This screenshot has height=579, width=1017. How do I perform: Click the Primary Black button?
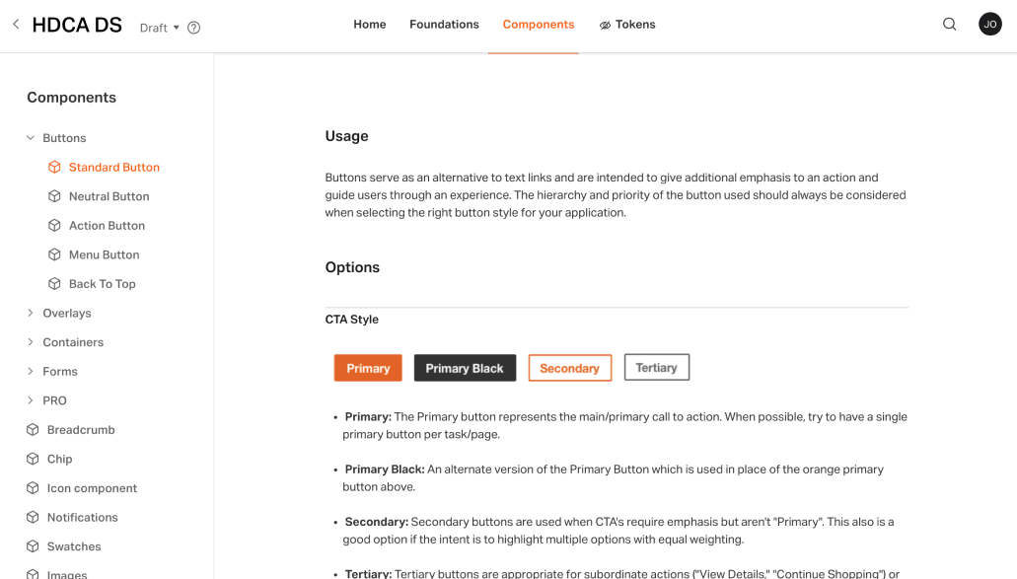click(465, 368)
